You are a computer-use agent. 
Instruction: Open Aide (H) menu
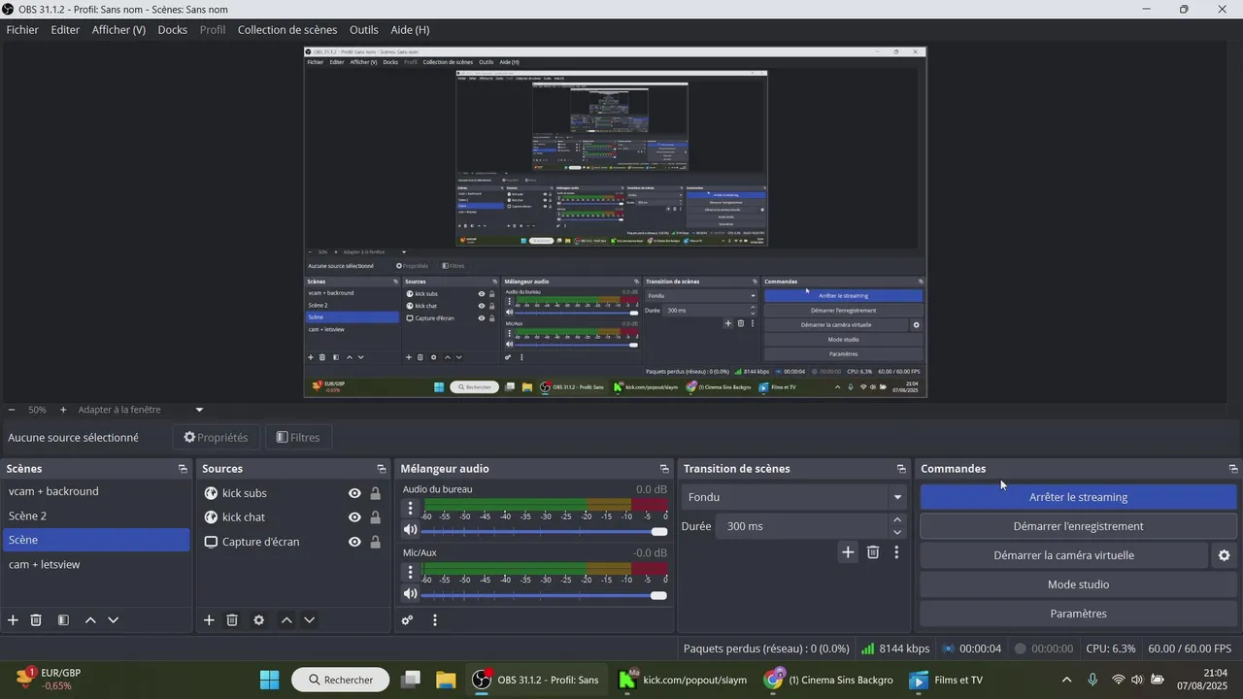point(410,30)
